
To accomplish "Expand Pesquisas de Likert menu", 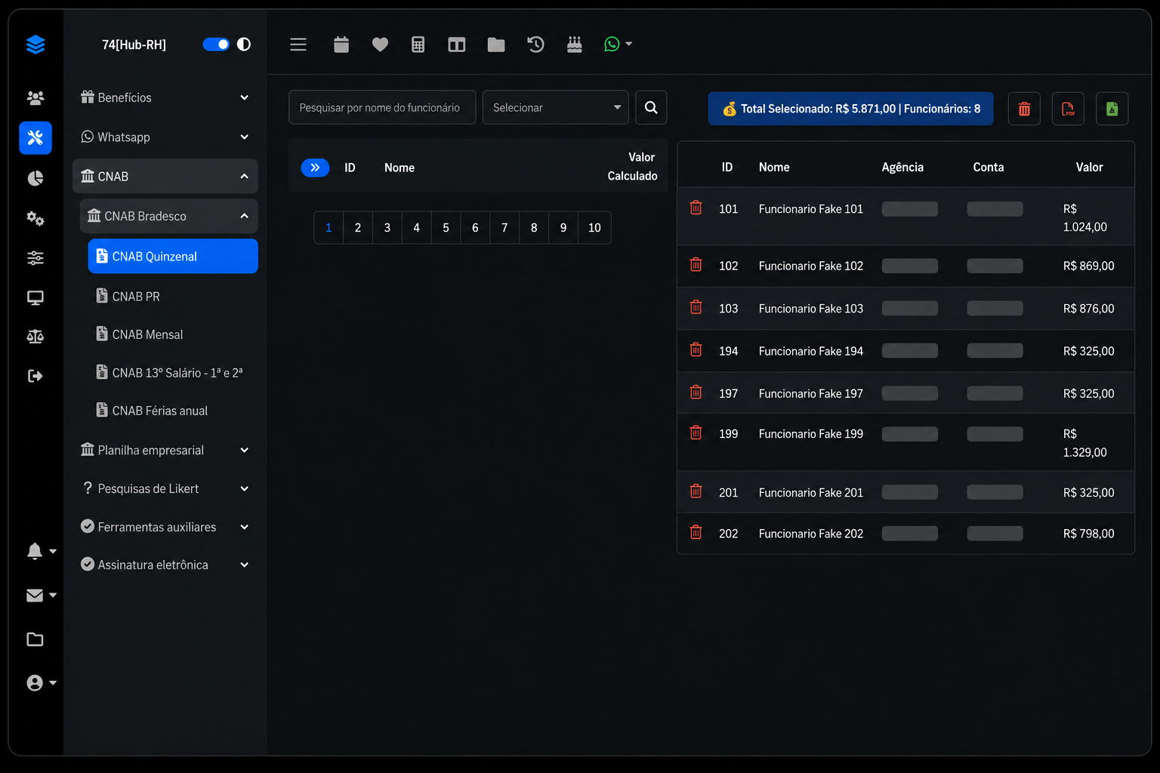I will point(165,488).
